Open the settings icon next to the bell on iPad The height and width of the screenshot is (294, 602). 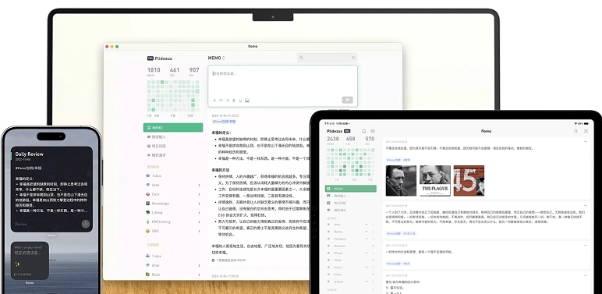coord(373,131)
